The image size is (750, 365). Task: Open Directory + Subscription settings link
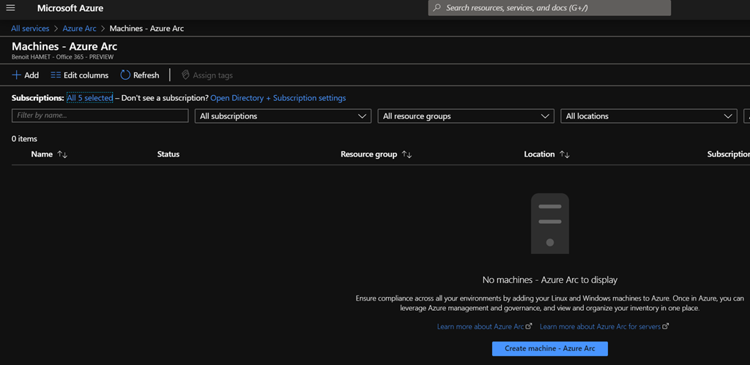point(278,98)
